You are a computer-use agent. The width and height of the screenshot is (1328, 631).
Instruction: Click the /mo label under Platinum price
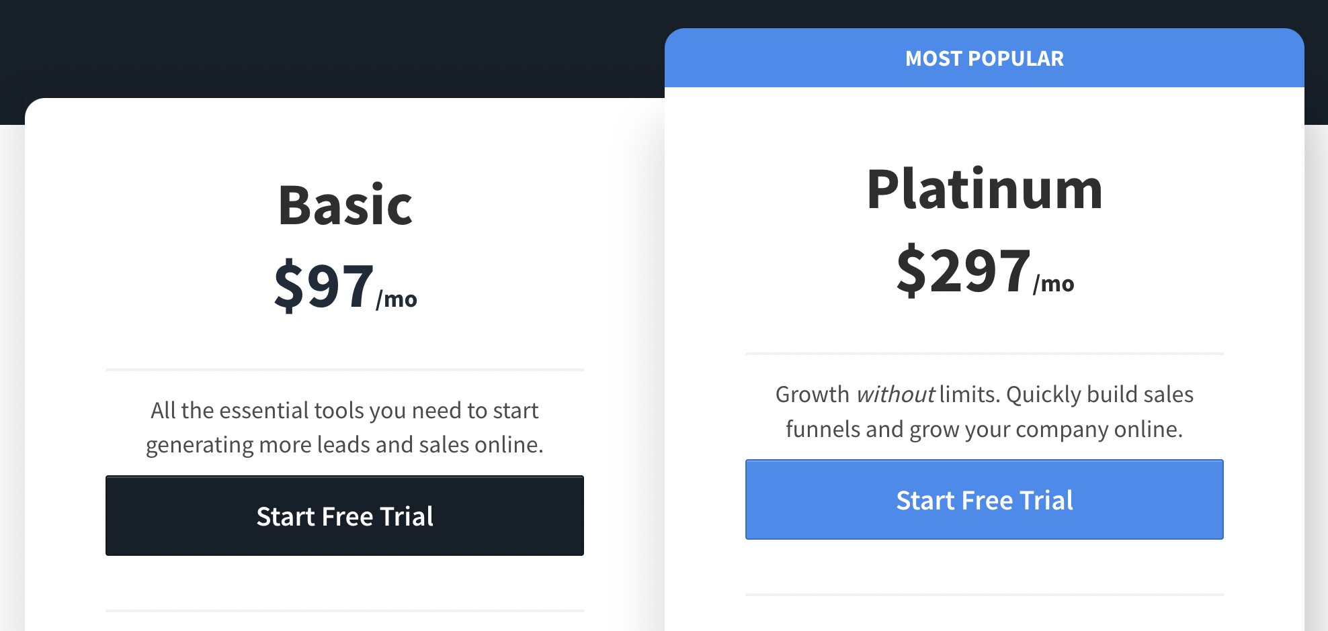(x=1053, y=283)
